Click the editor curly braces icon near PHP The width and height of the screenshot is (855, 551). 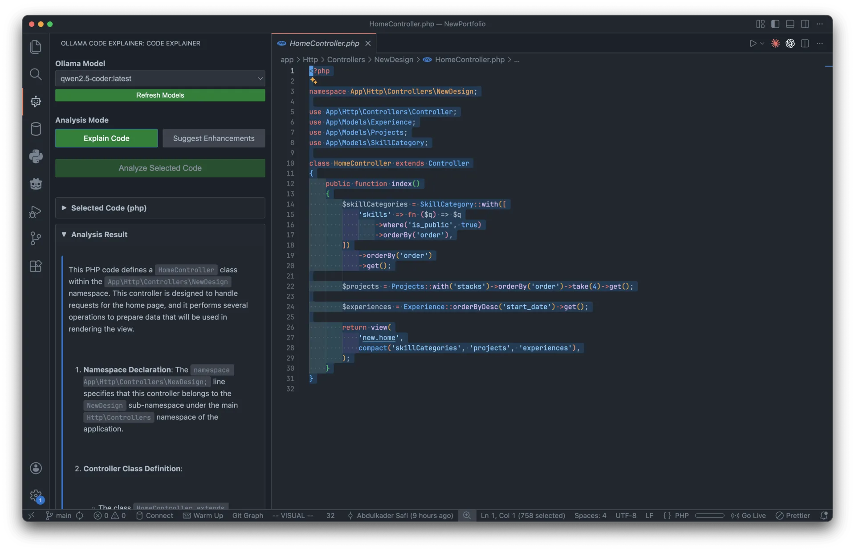667,515
